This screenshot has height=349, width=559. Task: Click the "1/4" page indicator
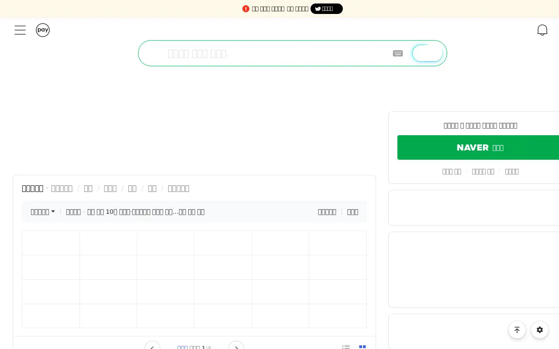(x=207, y=347)
